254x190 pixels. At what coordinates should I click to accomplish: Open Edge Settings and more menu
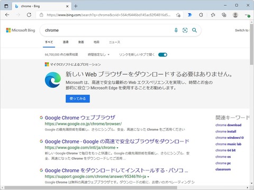click(x=247, y=15)
